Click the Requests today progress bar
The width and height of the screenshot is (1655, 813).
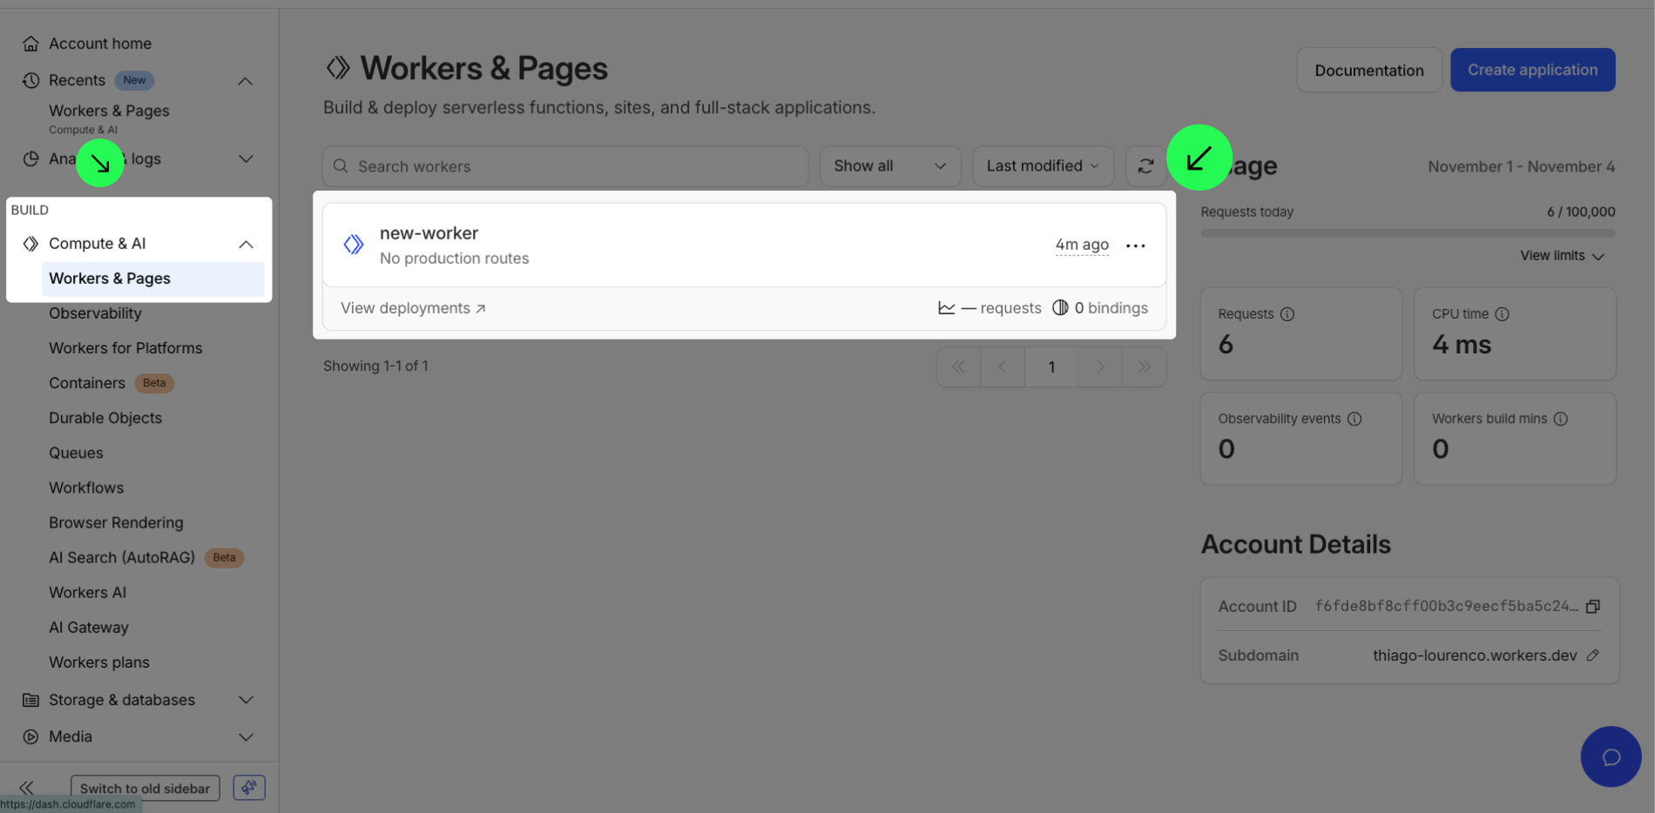tap(1408, 232)
